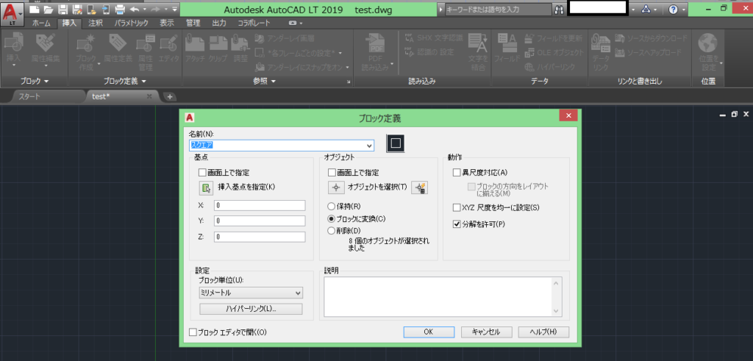
Task: Switch to the パラメトリック ribbon tab
Action: [131, 23]
